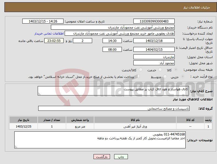Click the شماره نیاز field 1103093993000483
The height and width of the screenshot is (164, 217).
(154, 21)
